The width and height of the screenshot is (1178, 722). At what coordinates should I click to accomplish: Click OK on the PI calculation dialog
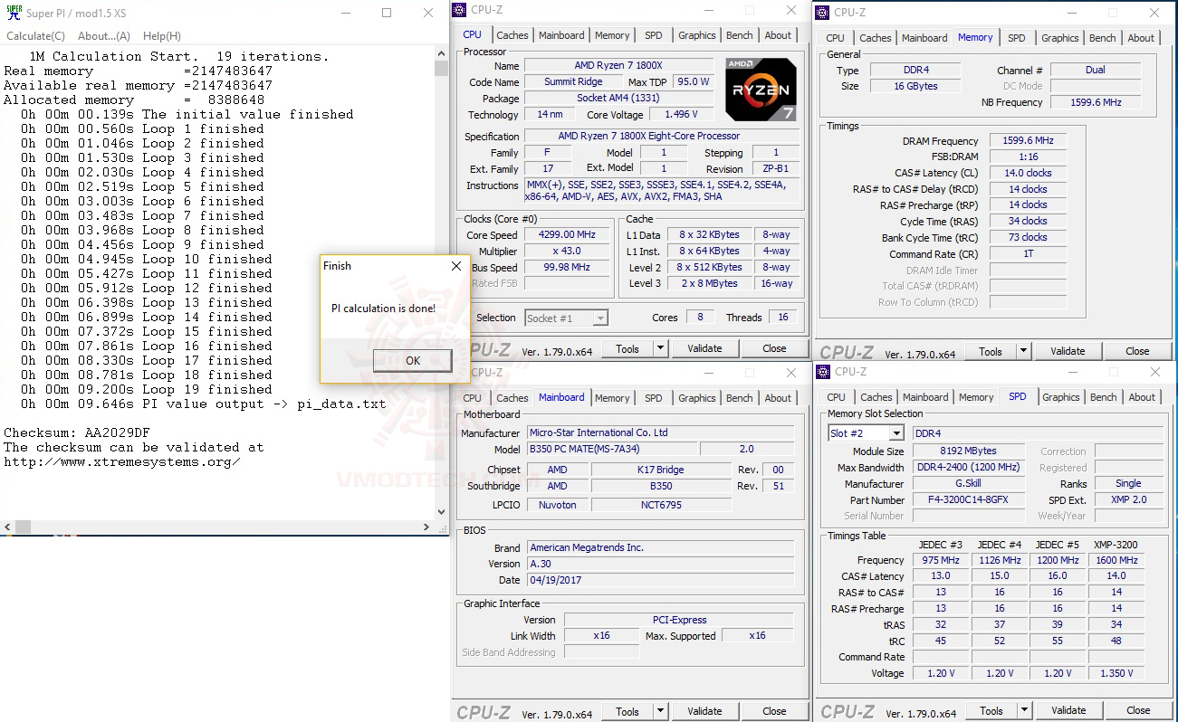coord(412,360)
